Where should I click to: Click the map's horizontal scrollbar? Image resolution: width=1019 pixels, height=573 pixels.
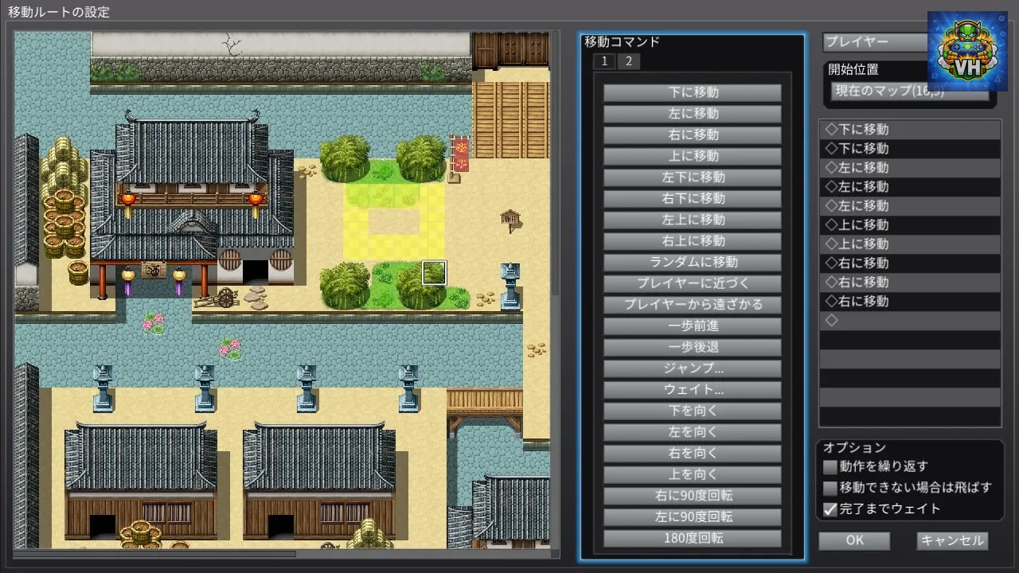155,553
